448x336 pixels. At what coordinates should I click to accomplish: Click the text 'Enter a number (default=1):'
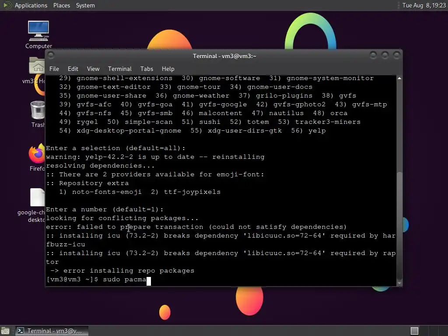pyautogui.click(x=105, y=210)
